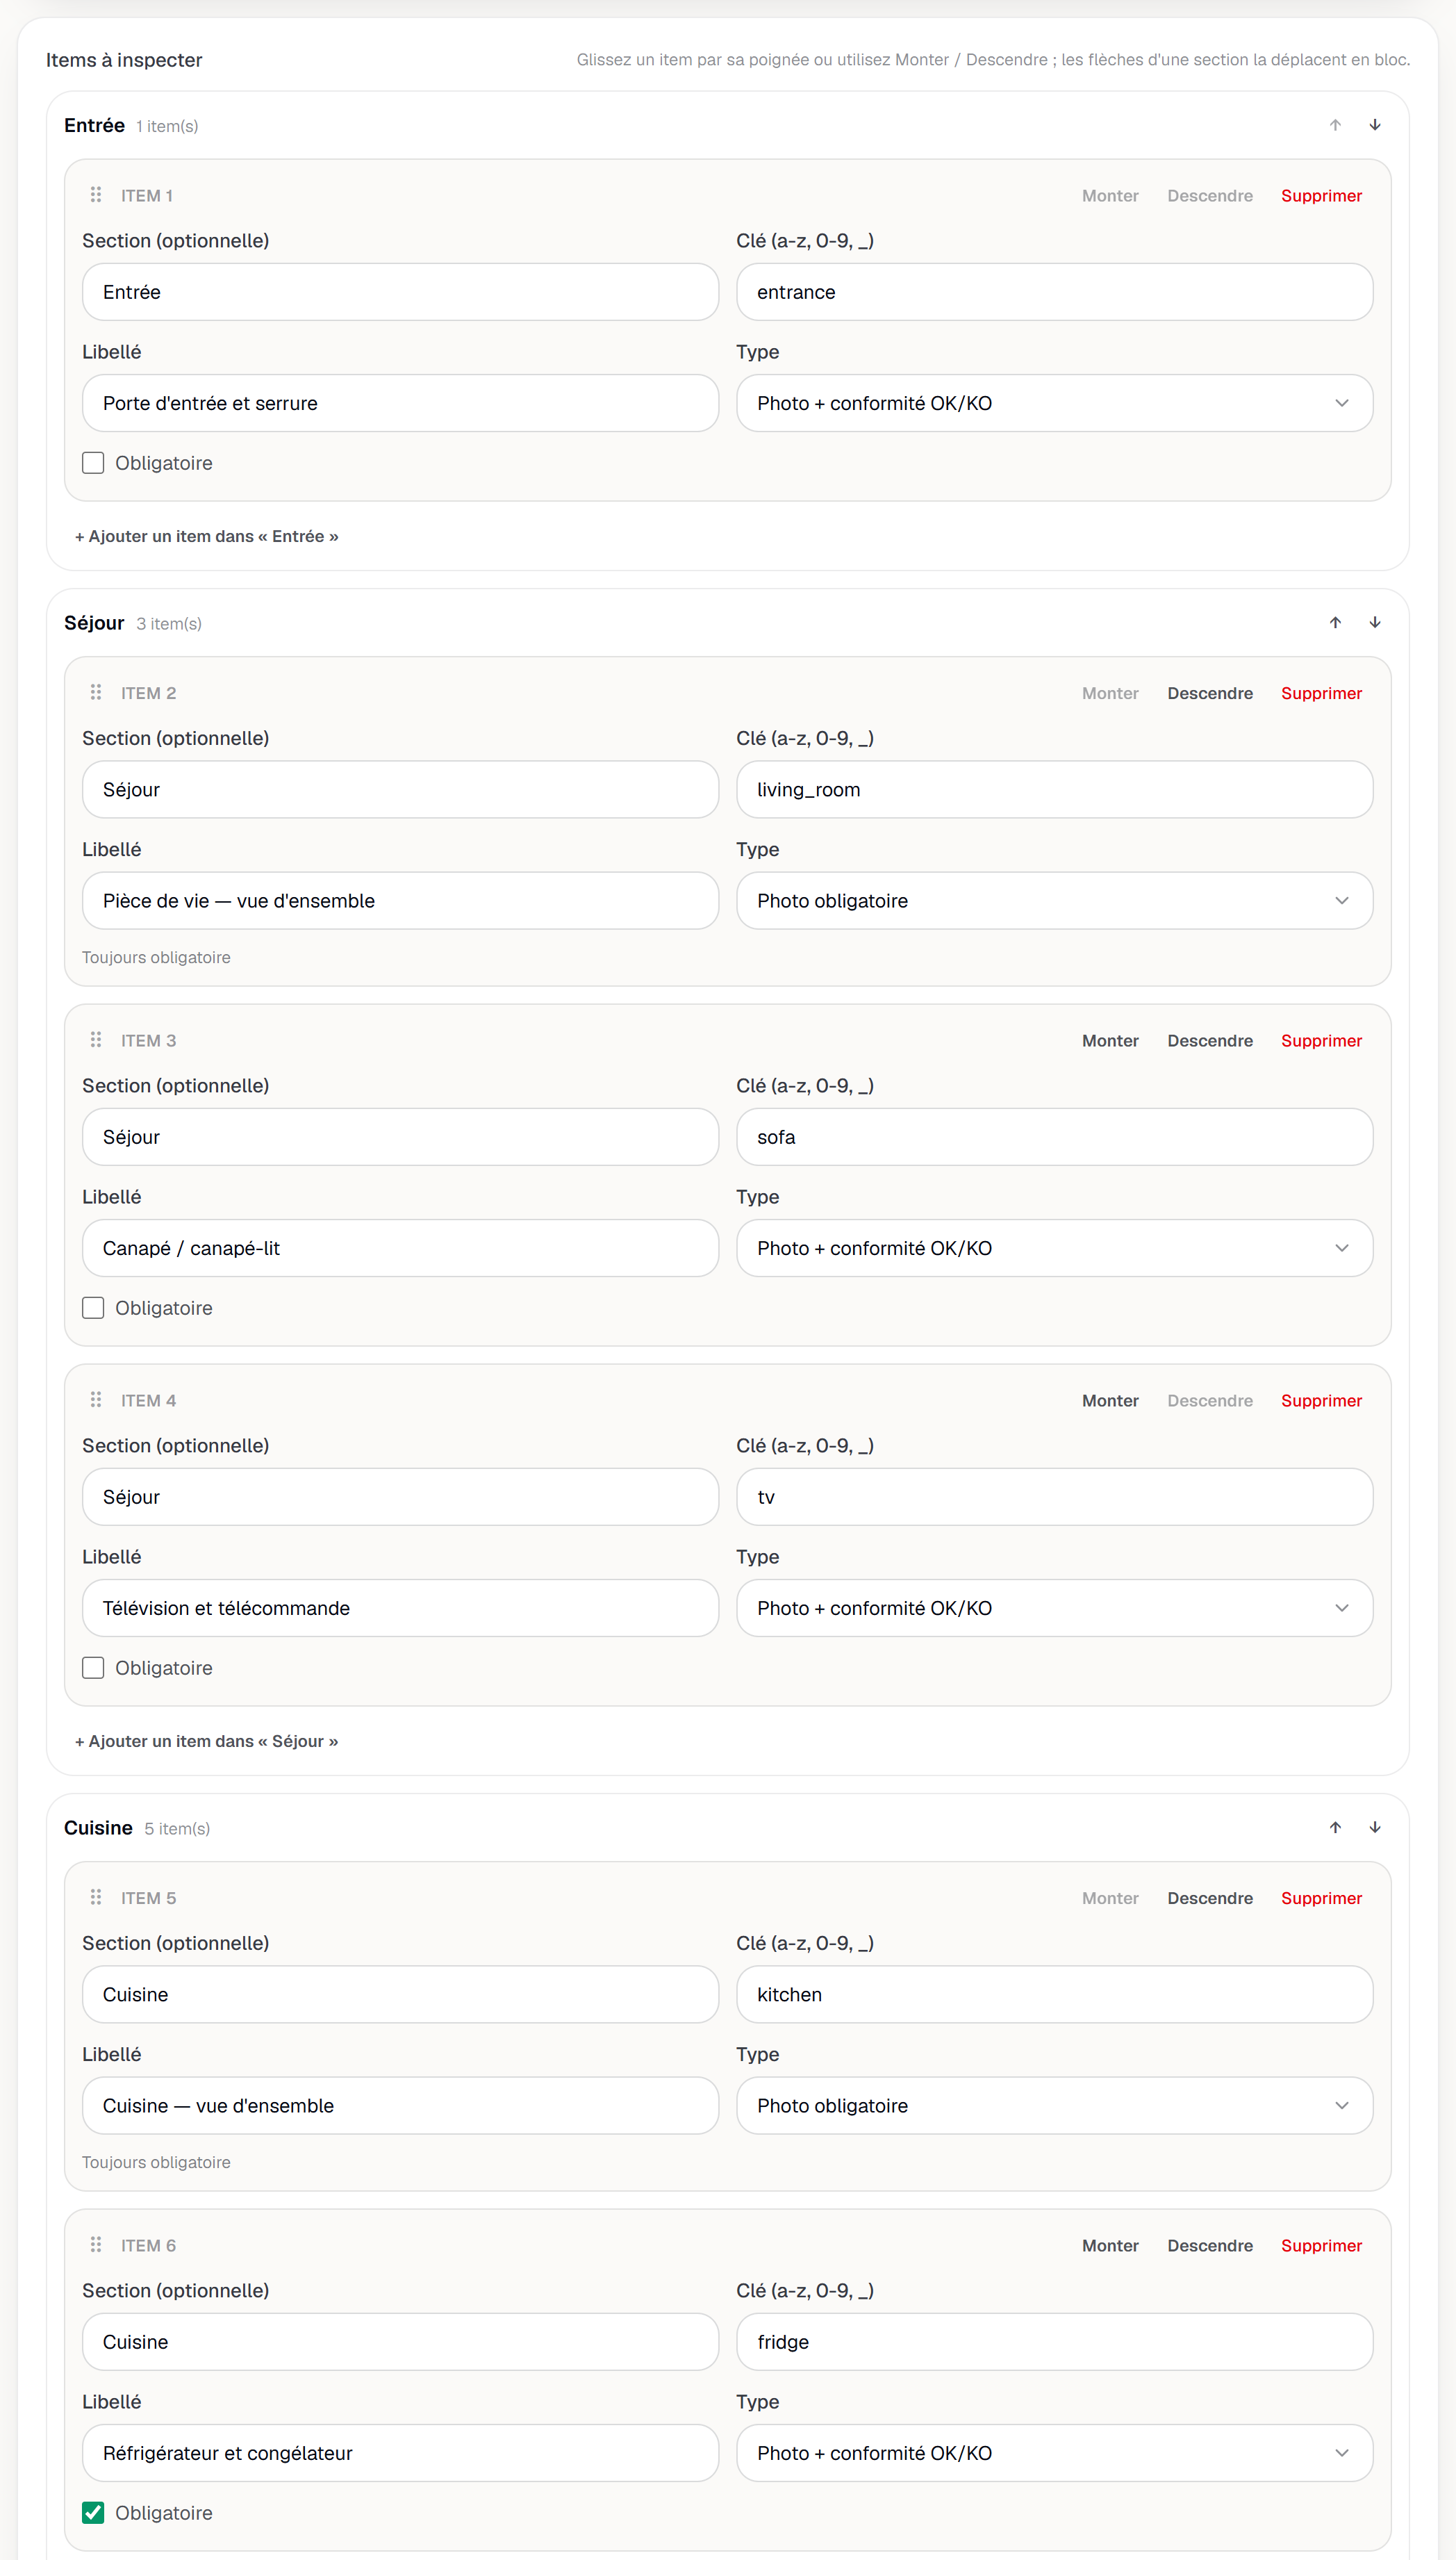Grab the drag handle of ITEM 4
Viewport: 1456px width, 2560px height.
tap(96, 1399)
